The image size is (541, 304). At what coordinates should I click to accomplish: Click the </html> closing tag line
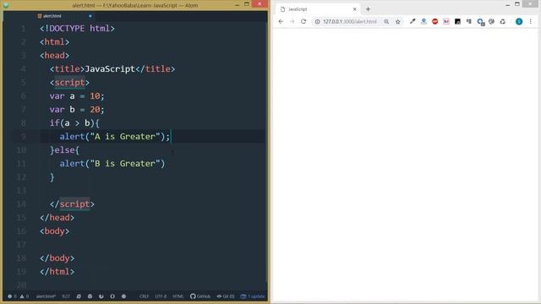(x=57, y=272)
